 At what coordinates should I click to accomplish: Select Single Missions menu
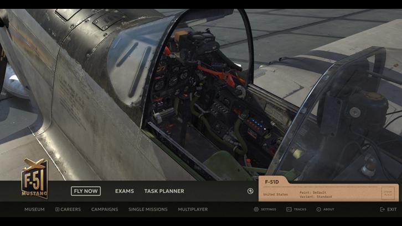pos(148,209)
